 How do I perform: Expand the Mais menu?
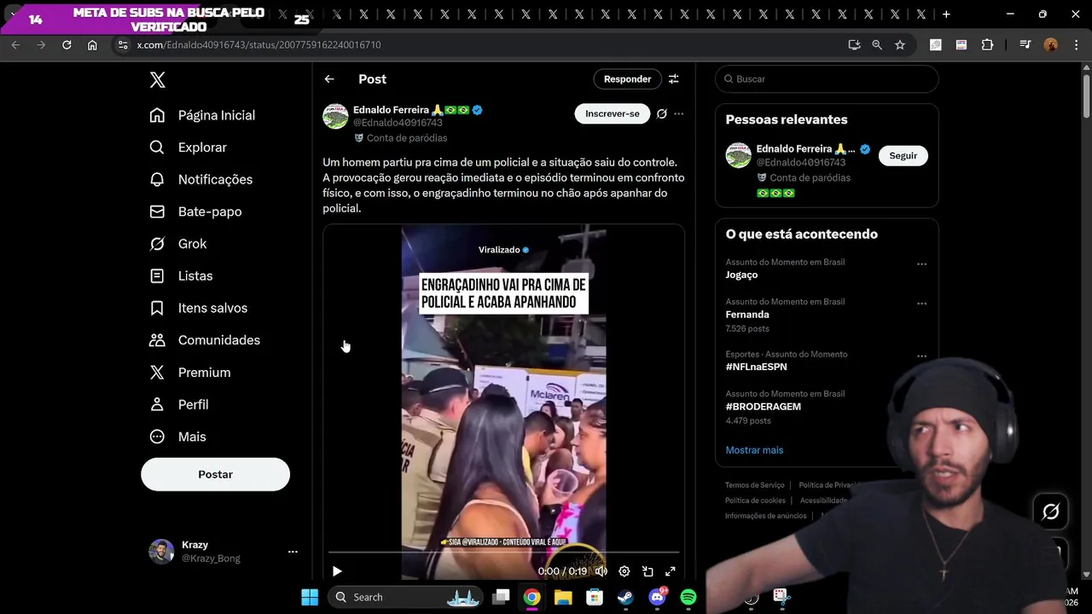point(178,437)
